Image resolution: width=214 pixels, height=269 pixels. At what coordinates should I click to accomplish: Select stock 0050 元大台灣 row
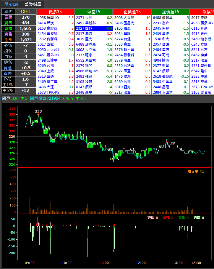click(55, 49)
